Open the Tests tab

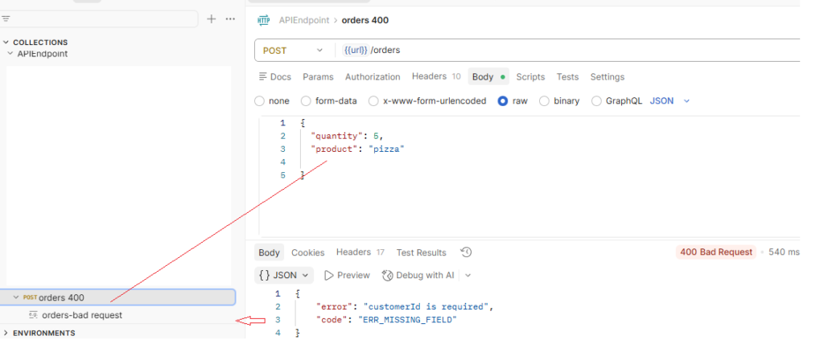(567, 76)
